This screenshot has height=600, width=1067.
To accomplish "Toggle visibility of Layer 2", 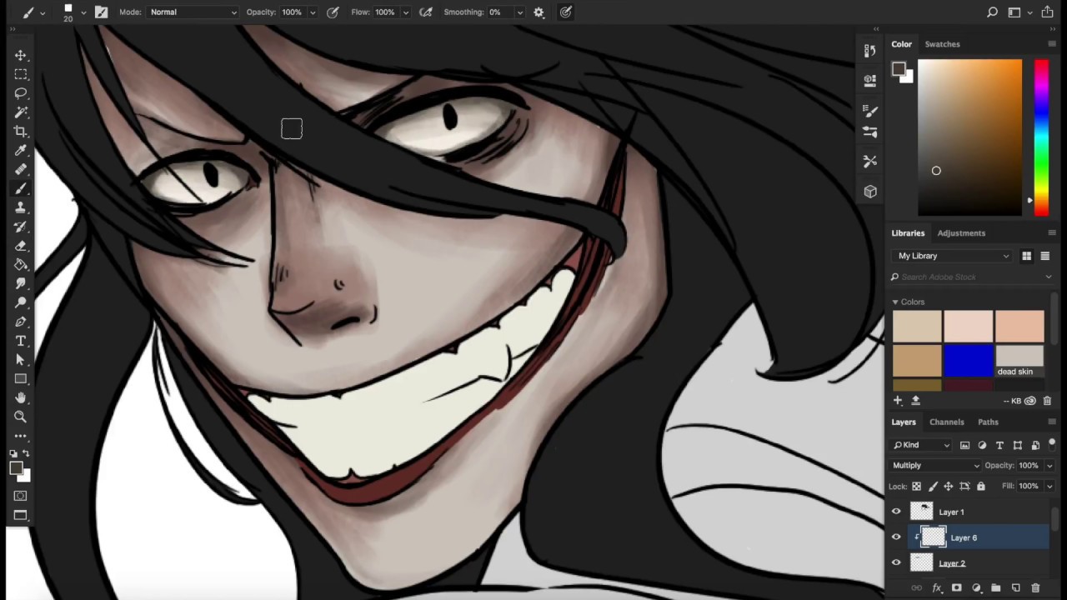I will [897, 562].
